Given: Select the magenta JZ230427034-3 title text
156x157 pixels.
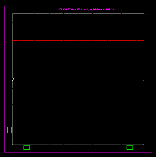Looking at the screenshot, I should [x=87, y=9].
